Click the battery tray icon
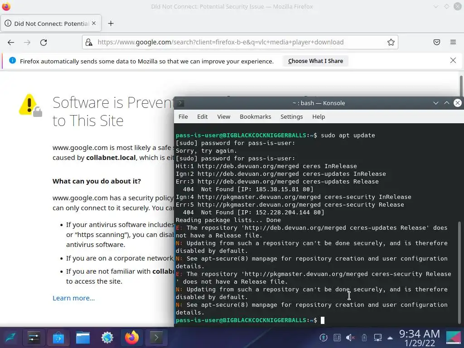Screen dimensions: 464x348 (x=364, y=337)
